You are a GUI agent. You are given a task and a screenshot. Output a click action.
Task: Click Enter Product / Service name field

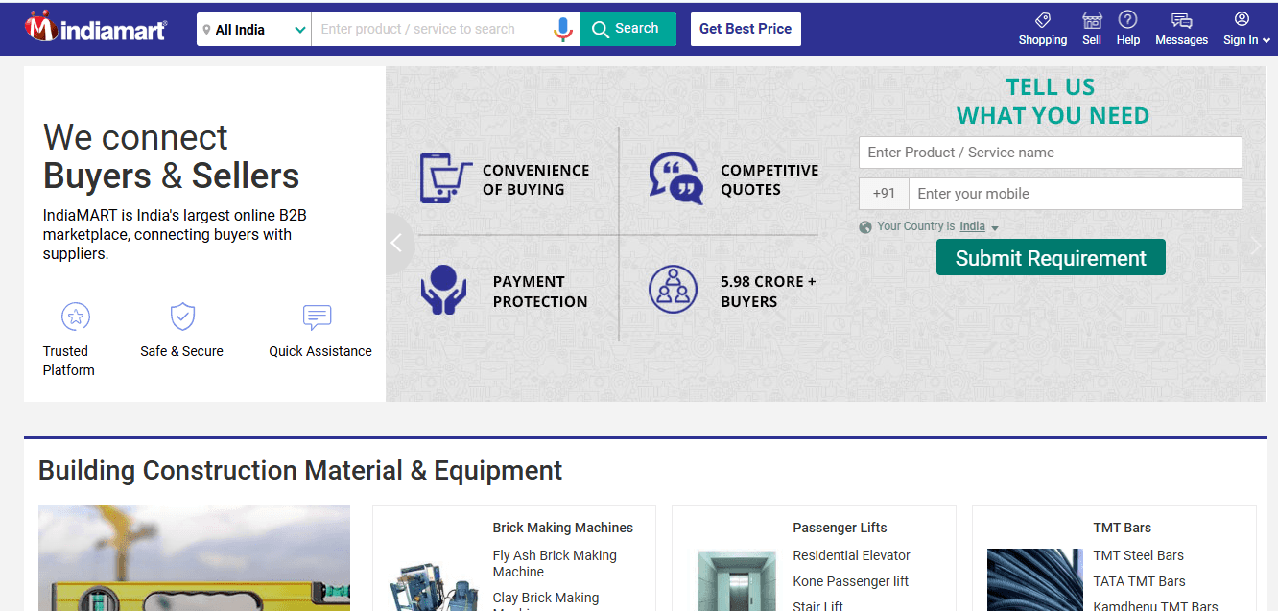point(1051,153)
